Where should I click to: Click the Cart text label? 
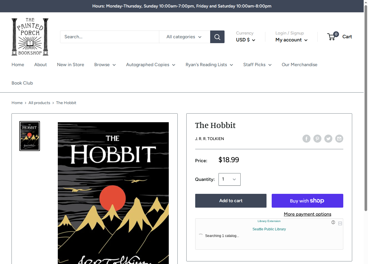pyautogui.click(x=347, y=37)
